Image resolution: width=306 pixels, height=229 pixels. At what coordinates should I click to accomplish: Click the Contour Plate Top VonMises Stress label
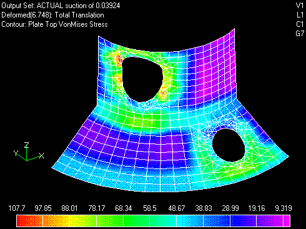pyautogui.click(x=54, y=24)
